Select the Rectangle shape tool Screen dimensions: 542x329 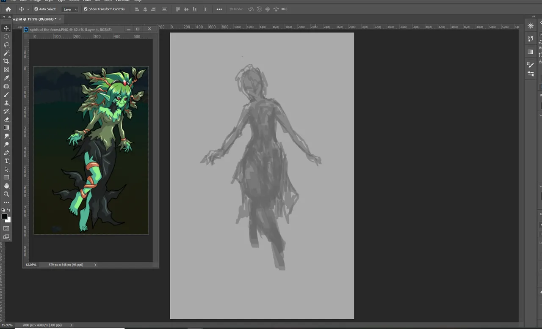point(6,178)
